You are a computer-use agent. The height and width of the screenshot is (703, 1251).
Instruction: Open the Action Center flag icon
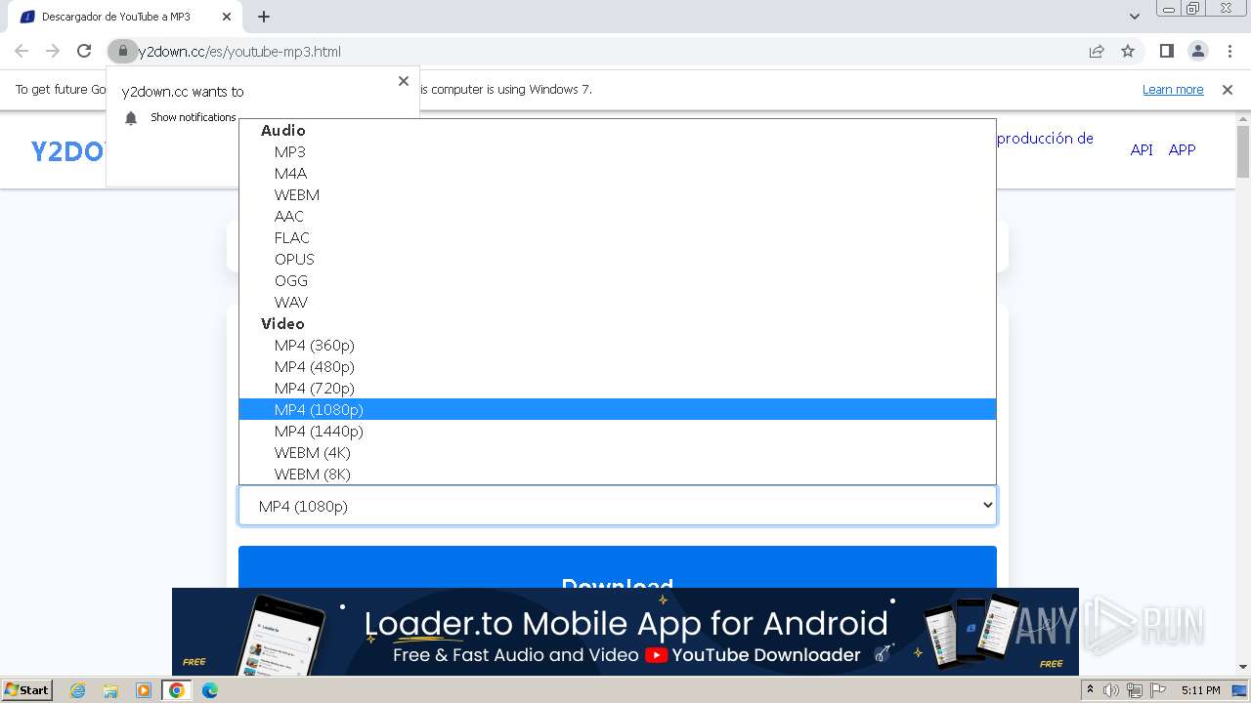click(1158, 690)
